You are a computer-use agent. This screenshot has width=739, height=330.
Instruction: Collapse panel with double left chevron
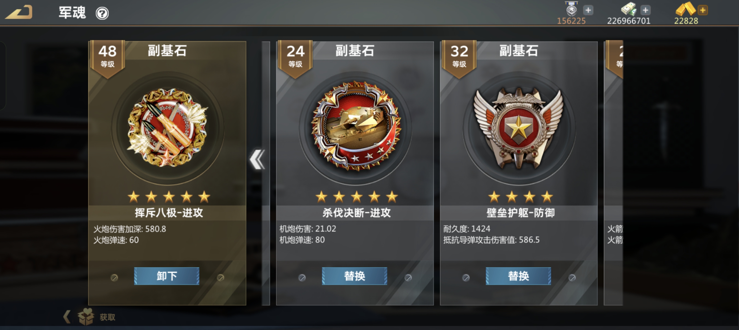[257, 159]
